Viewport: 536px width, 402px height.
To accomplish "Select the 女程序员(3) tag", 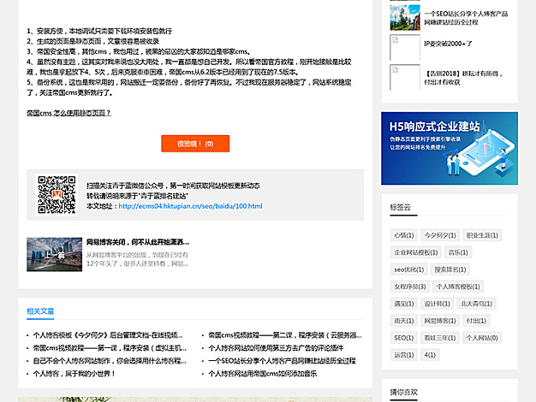I will tap(410, 287).
